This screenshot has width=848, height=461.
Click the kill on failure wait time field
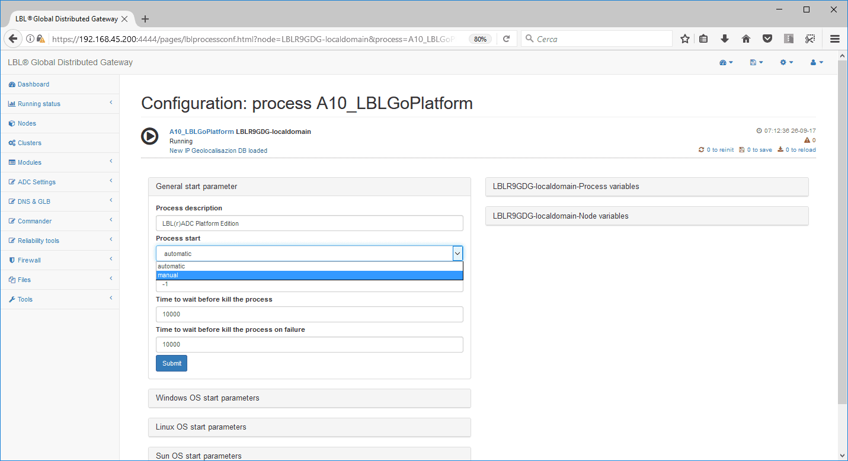(x=309, y=344)
